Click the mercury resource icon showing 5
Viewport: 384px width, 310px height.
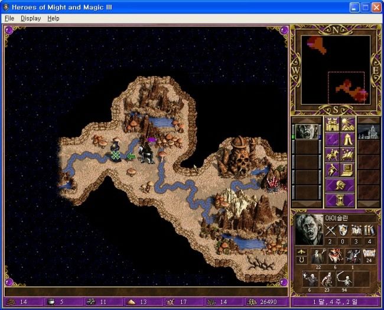(x=51, y=302)
